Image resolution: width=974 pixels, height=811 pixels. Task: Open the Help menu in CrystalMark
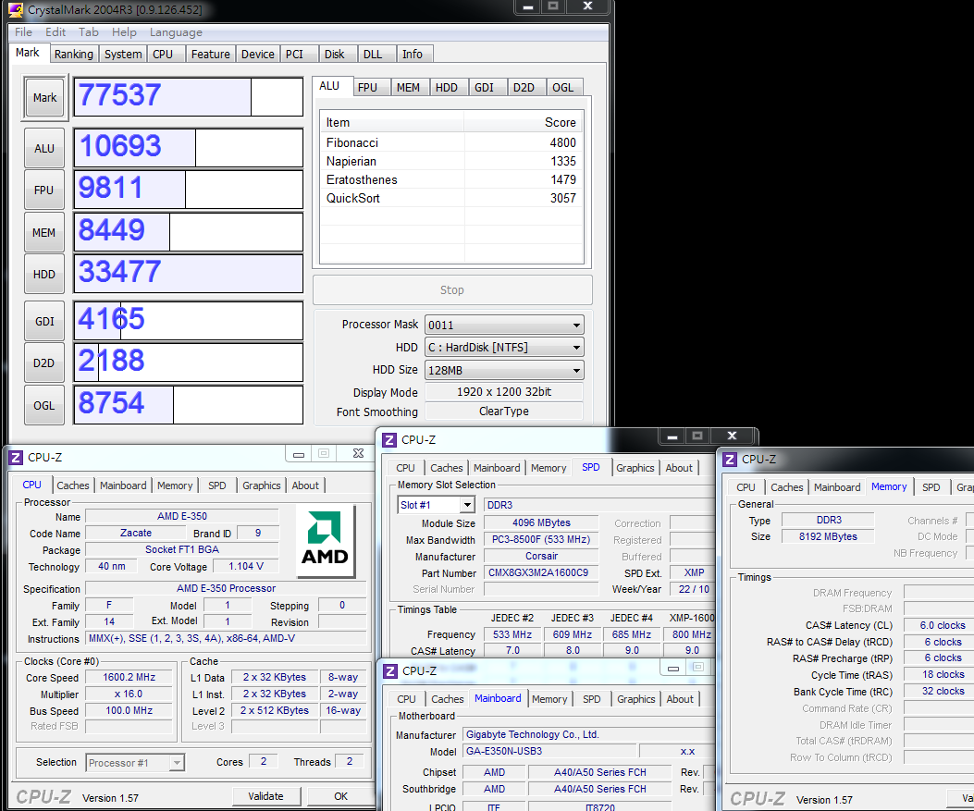[124, 32]
